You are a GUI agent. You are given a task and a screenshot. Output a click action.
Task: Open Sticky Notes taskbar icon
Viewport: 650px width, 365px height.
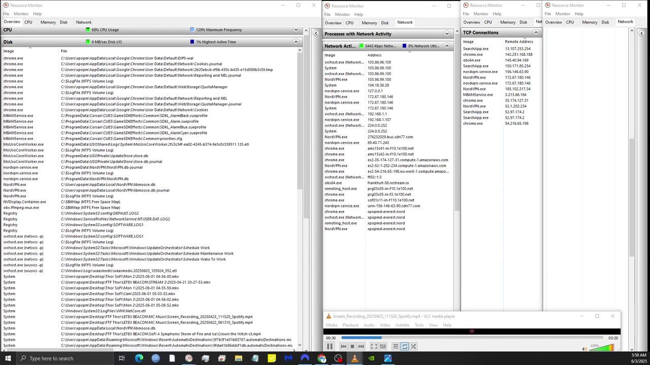point(272,358)
